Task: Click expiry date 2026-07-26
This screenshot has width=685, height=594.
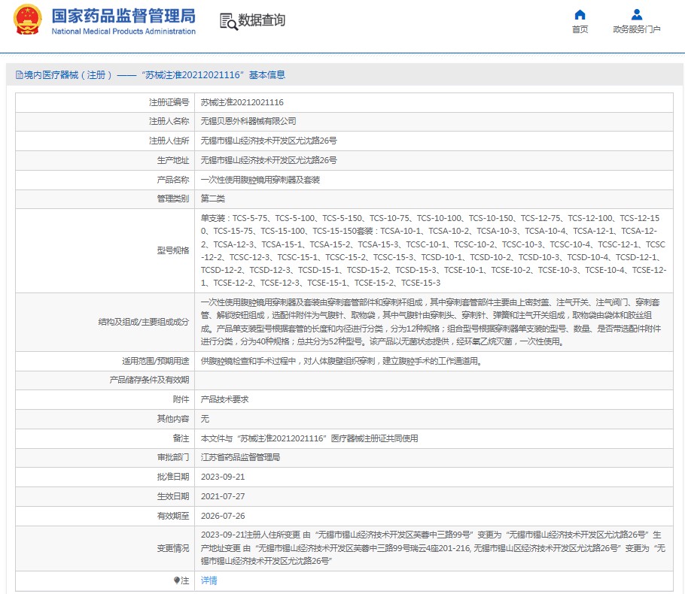Action: 223,516
